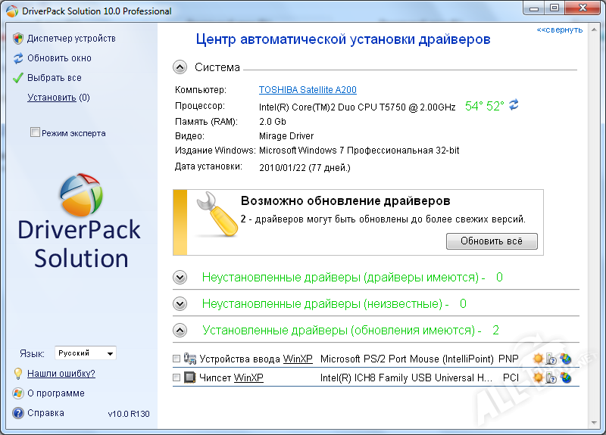The image size is (606, 435).
Task: Click the '<<свернуть' collapse link
Action: (x=559, y=30)
